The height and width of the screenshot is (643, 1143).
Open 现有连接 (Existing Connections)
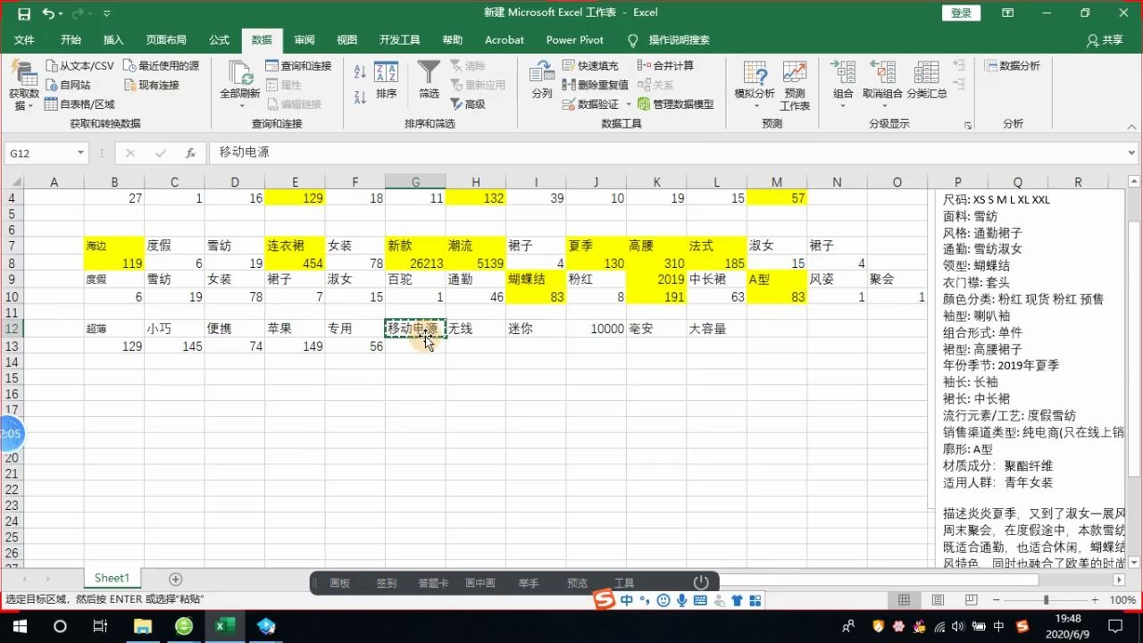coord(152,85)
